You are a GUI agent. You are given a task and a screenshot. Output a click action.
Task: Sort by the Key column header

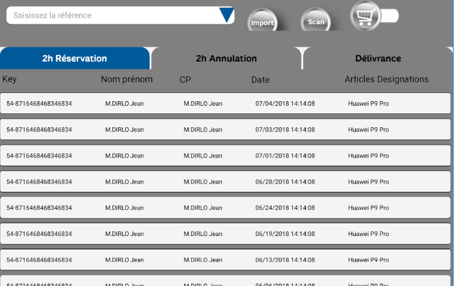(x=9, y=79)
